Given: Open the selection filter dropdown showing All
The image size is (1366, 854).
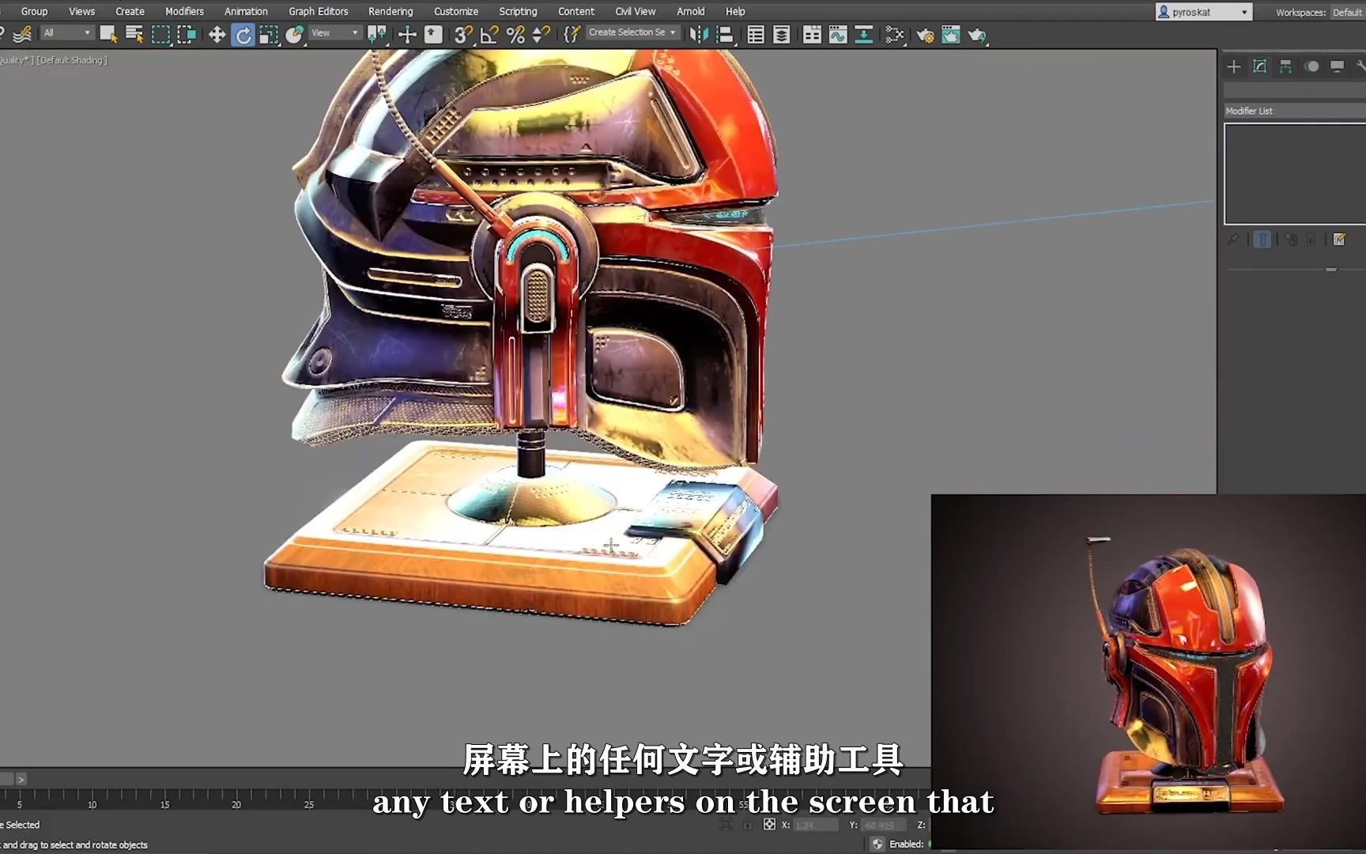Looking at the screenshot, I should [67, 32].
